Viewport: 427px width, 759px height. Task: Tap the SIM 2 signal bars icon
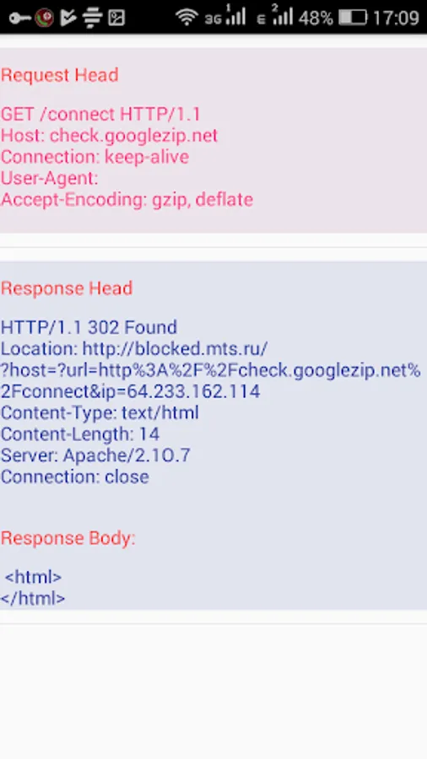[275, 16]
